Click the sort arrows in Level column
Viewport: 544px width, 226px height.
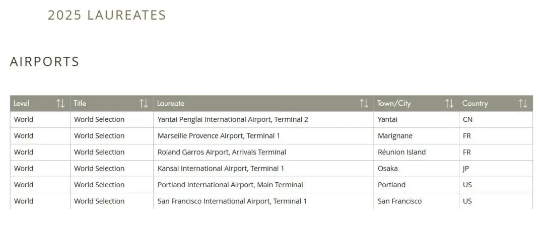click(60, 104)
